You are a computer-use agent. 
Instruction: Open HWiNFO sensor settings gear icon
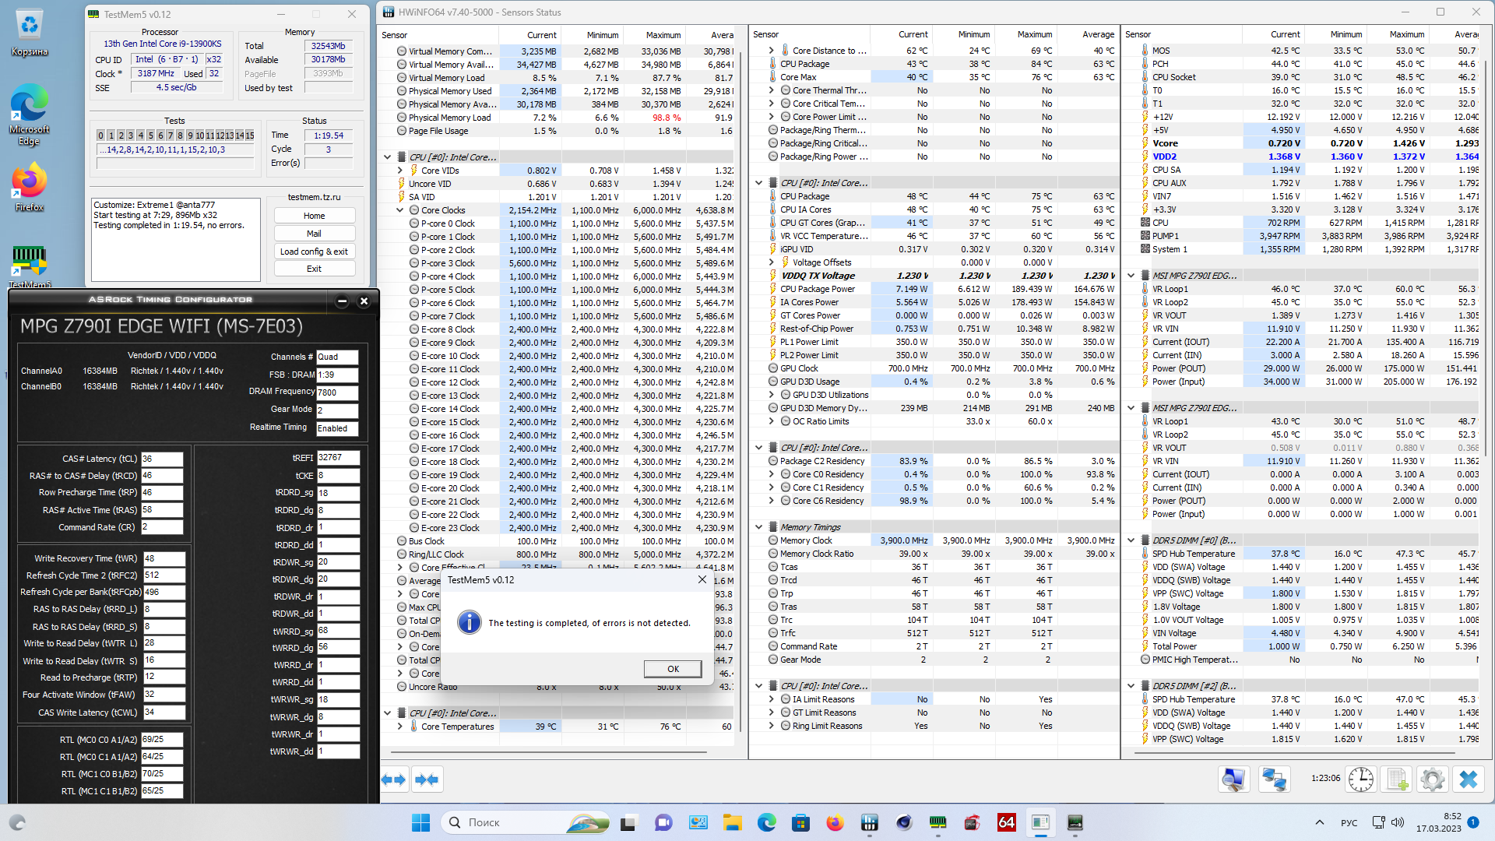1432,779
